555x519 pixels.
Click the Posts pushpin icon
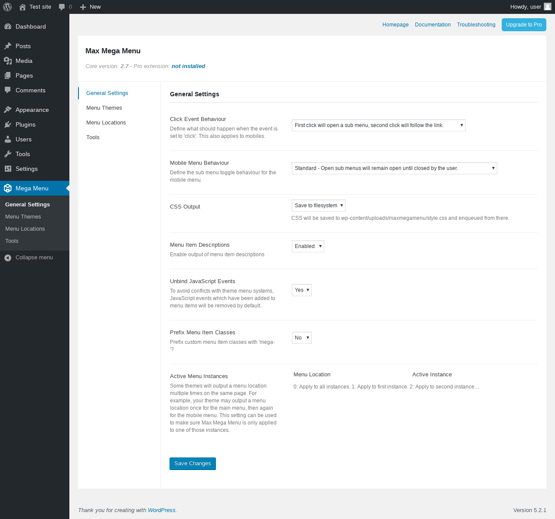(x=8, y=46)
